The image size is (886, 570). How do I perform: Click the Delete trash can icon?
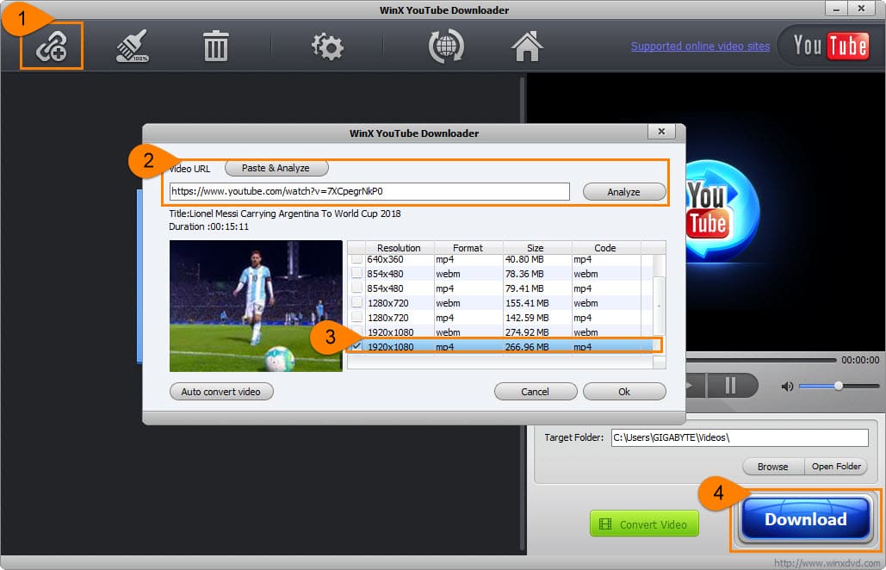[x=215, y=46]
